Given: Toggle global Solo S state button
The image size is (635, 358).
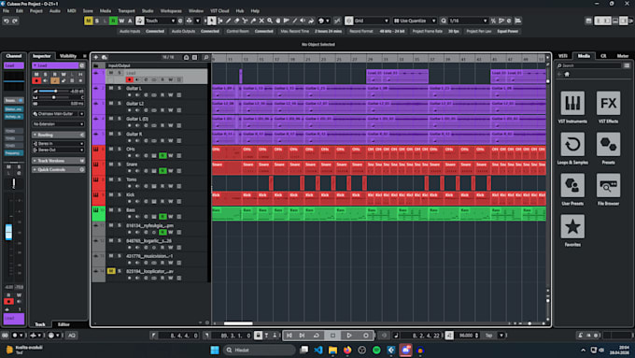Looking at the screenshot, I should click(x=97, y=21).
